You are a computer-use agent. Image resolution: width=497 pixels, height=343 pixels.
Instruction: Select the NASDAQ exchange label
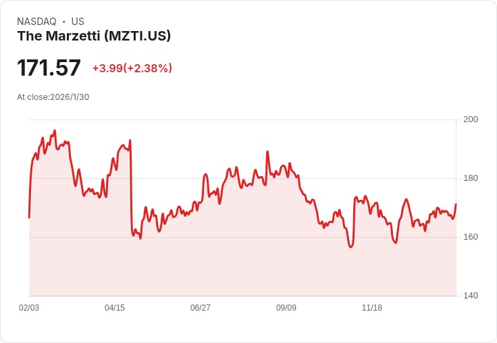36,22
